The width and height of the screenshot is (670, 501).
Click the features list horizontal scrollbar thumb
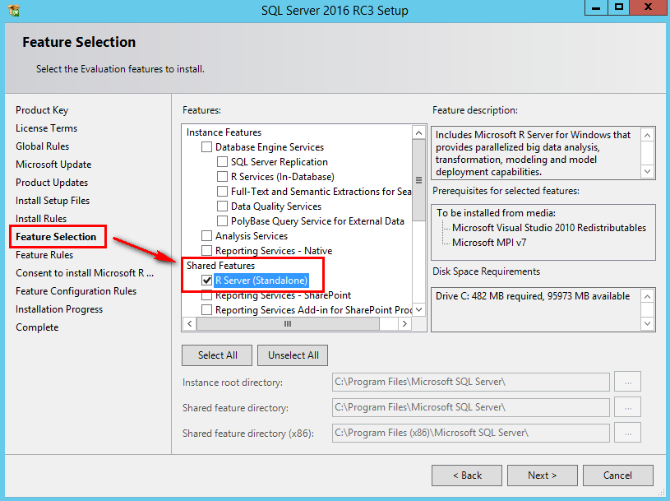pos(288,323)
